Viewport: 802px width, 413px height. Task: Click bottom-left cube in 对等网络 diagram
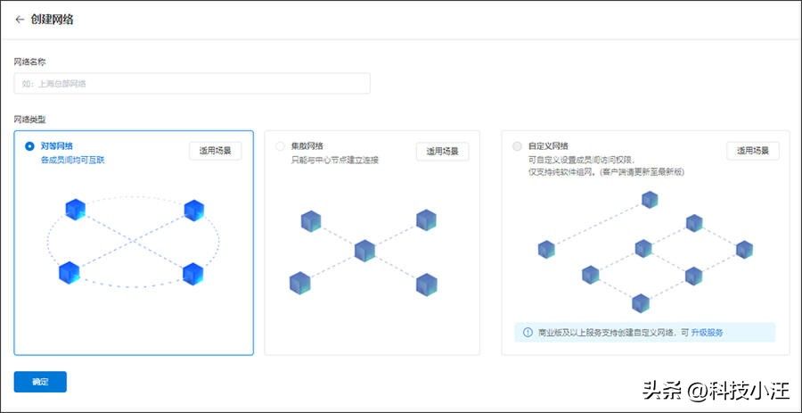(69, 272)
